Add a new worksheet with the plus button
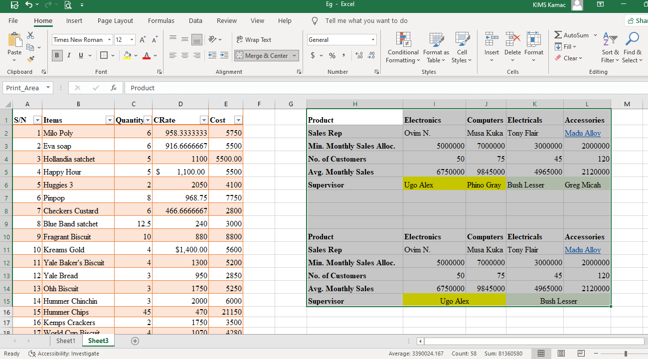 (x=135, y=341)
